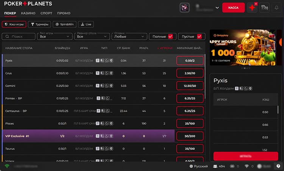The height and width of the screenshot is (171, 284).
Task: Click the green connection status icon
Action: 7,166
